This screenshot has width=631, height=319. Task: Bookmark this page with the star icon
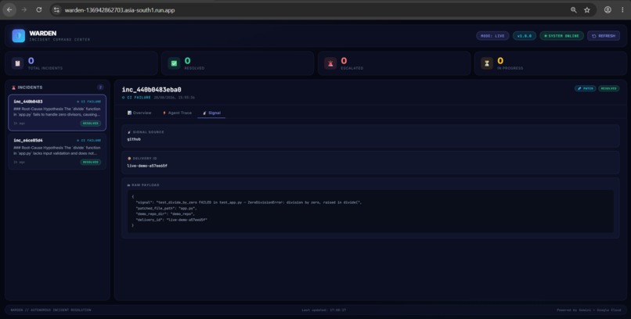point(587,10)
